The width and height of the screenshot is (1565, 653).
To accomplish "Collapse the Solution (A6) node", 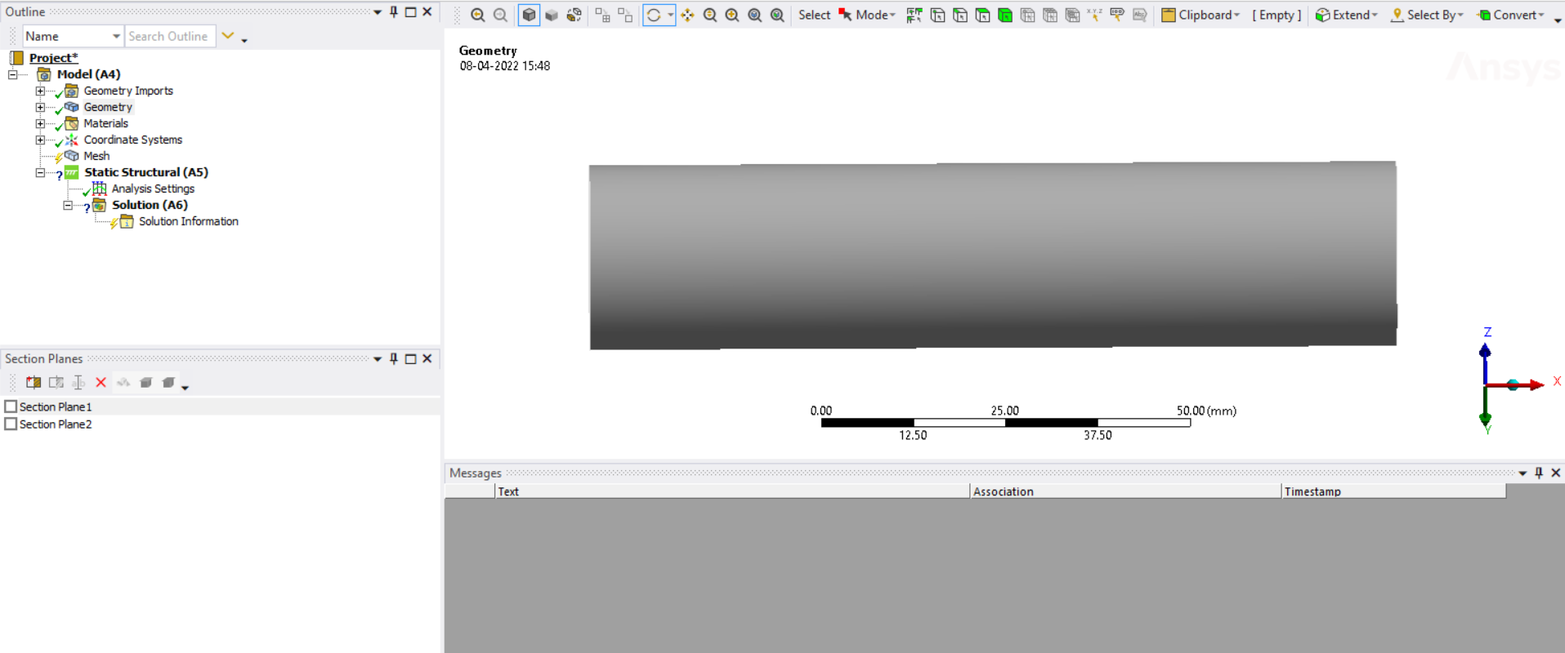I will click(x=68, y=205).
